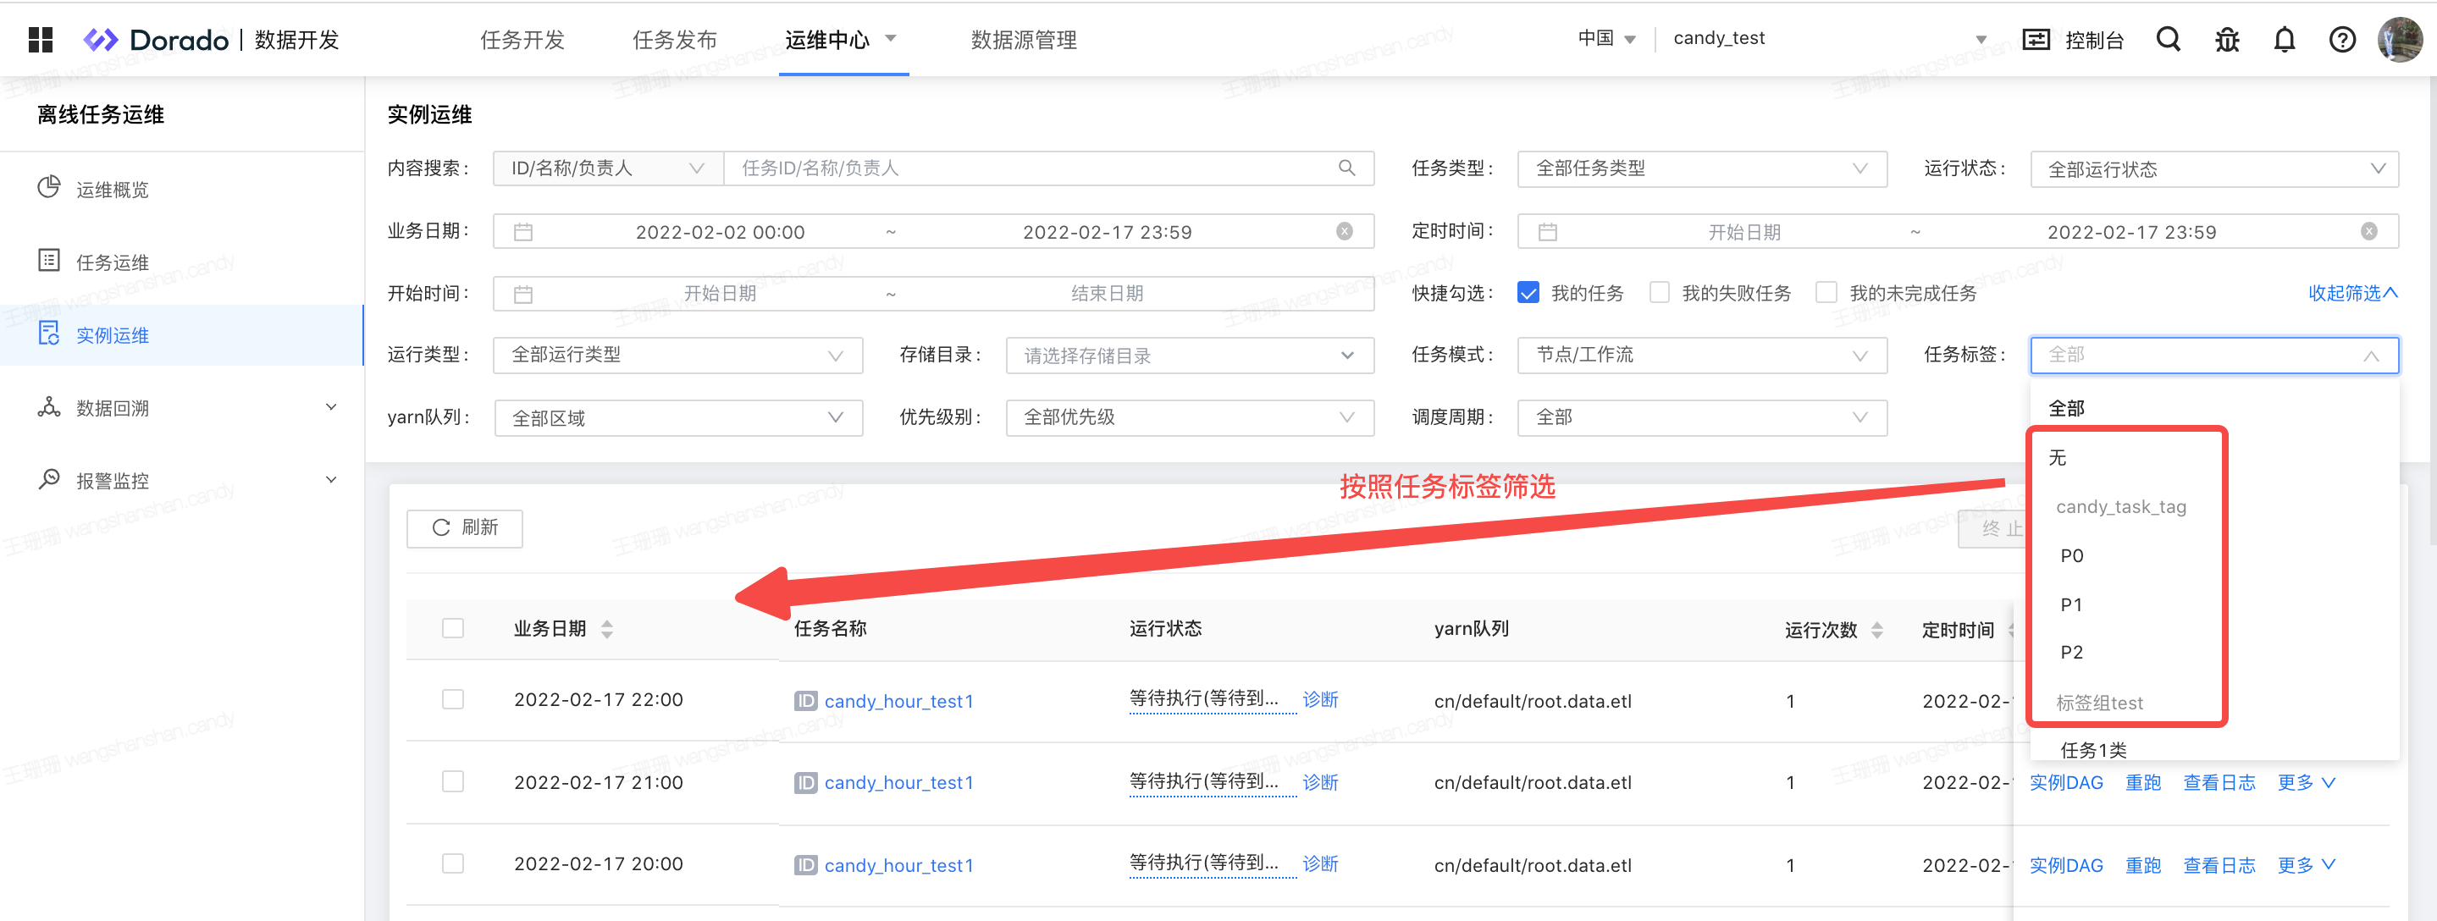The image size is (2437, 921).
Task: Click the 控制台 console icon
Action: click(2036, 40)
